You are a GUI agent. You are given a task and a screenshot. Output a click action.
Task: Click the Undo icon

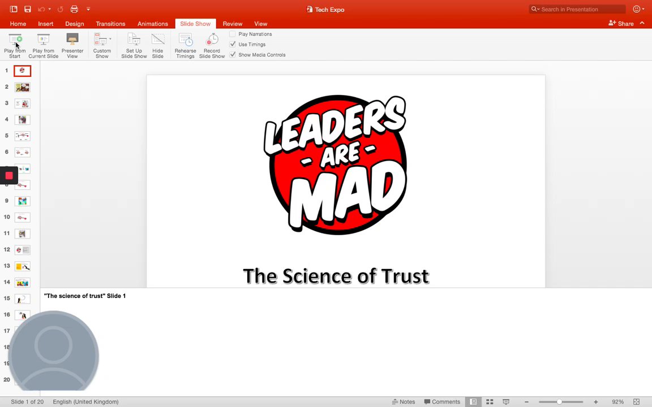41,9
